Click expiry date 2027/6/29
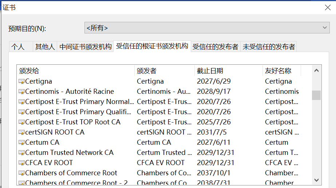 (214, 81)
